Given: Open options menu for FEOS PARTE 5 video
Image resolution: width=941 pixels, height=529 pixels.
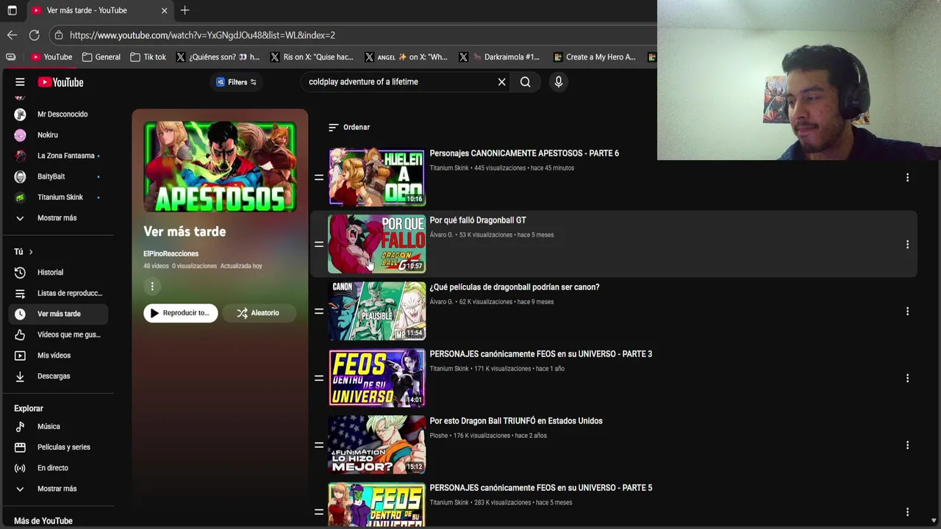Looking at the screenshot, I should point(907,511).
